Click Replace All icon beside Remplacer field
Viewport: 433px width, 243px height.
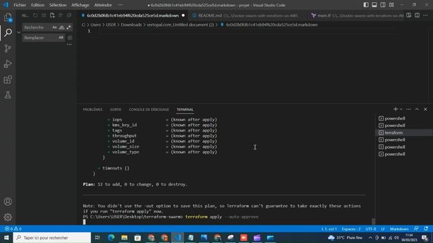click(x=70, y=38)
